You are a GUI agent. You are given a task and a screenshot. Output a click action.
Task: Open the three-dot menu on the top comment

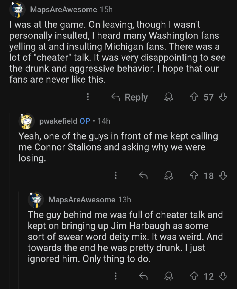click(x=88, y=97)
